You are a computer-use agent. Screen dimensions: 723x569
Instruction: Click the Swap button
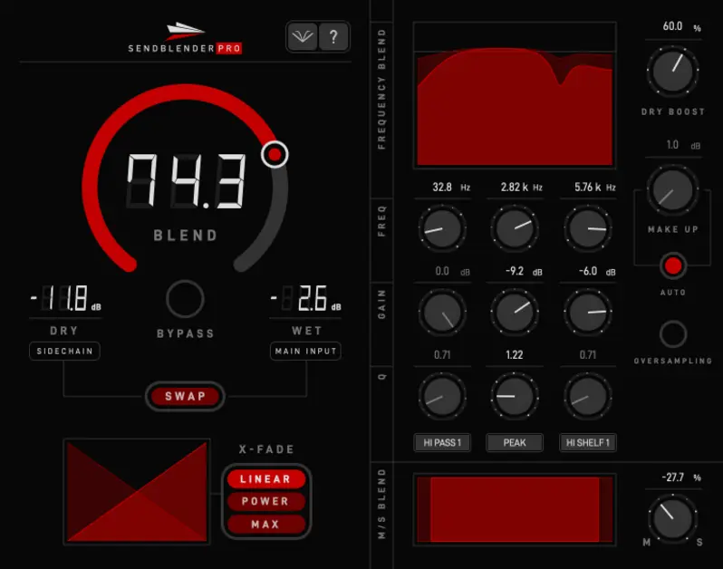click(x=185, y=396)
